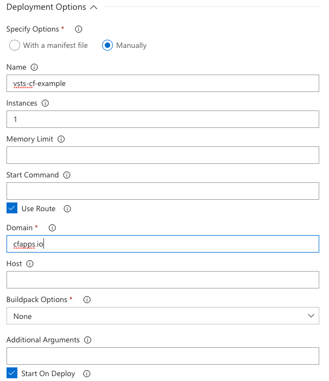Click the Additional Arguments text field

(x=162, y=356)
